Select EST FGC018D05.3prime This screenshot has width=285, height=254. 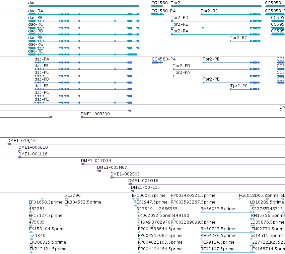[x=259, y=196]
